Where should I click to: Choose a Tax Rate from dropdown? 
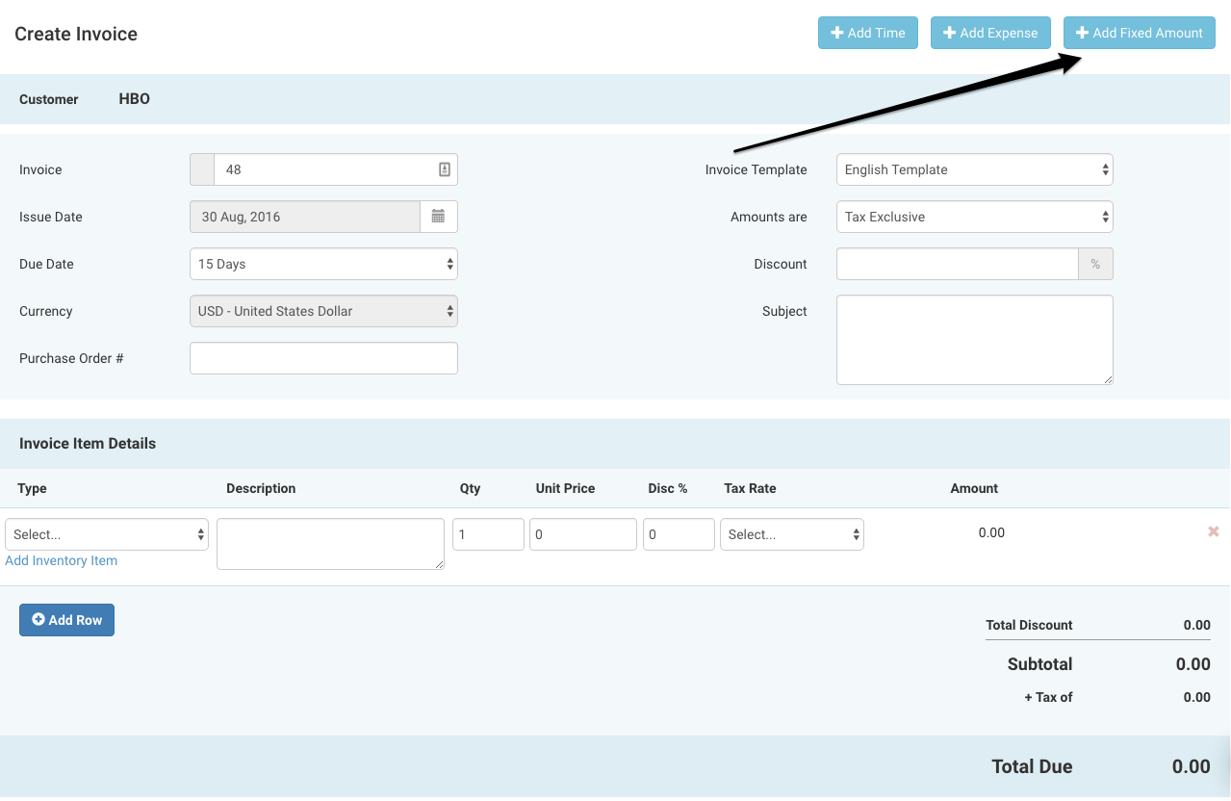click(x=791, y=534)
